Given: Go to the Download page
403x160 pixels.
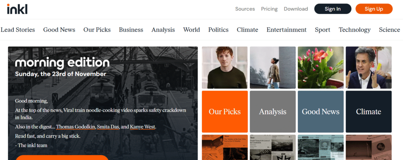Looking at the screenshot, I should pos(296,9).
